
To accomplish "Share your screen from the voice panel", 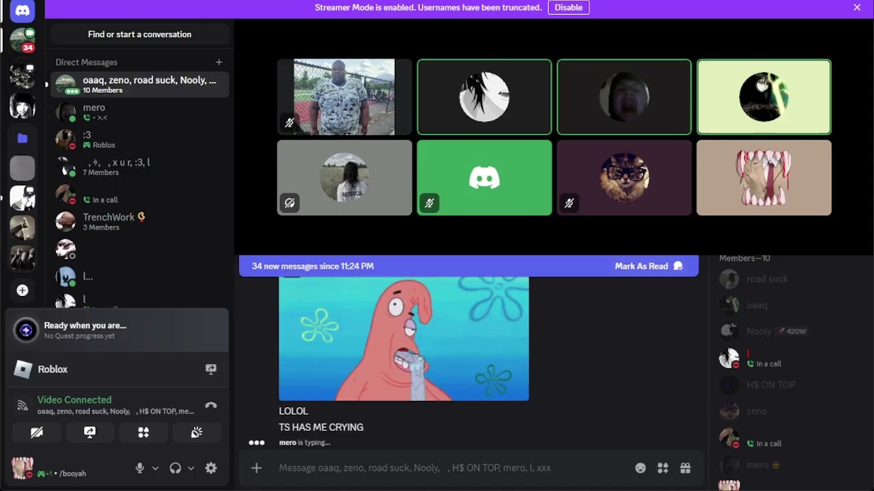I will [x=90, y=432].
